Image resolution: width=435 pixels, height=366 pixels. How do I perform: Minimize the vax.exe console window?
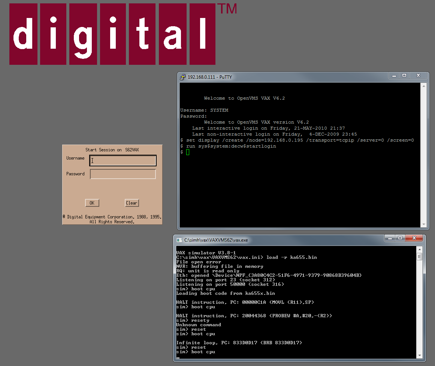(x=390, y=238)
